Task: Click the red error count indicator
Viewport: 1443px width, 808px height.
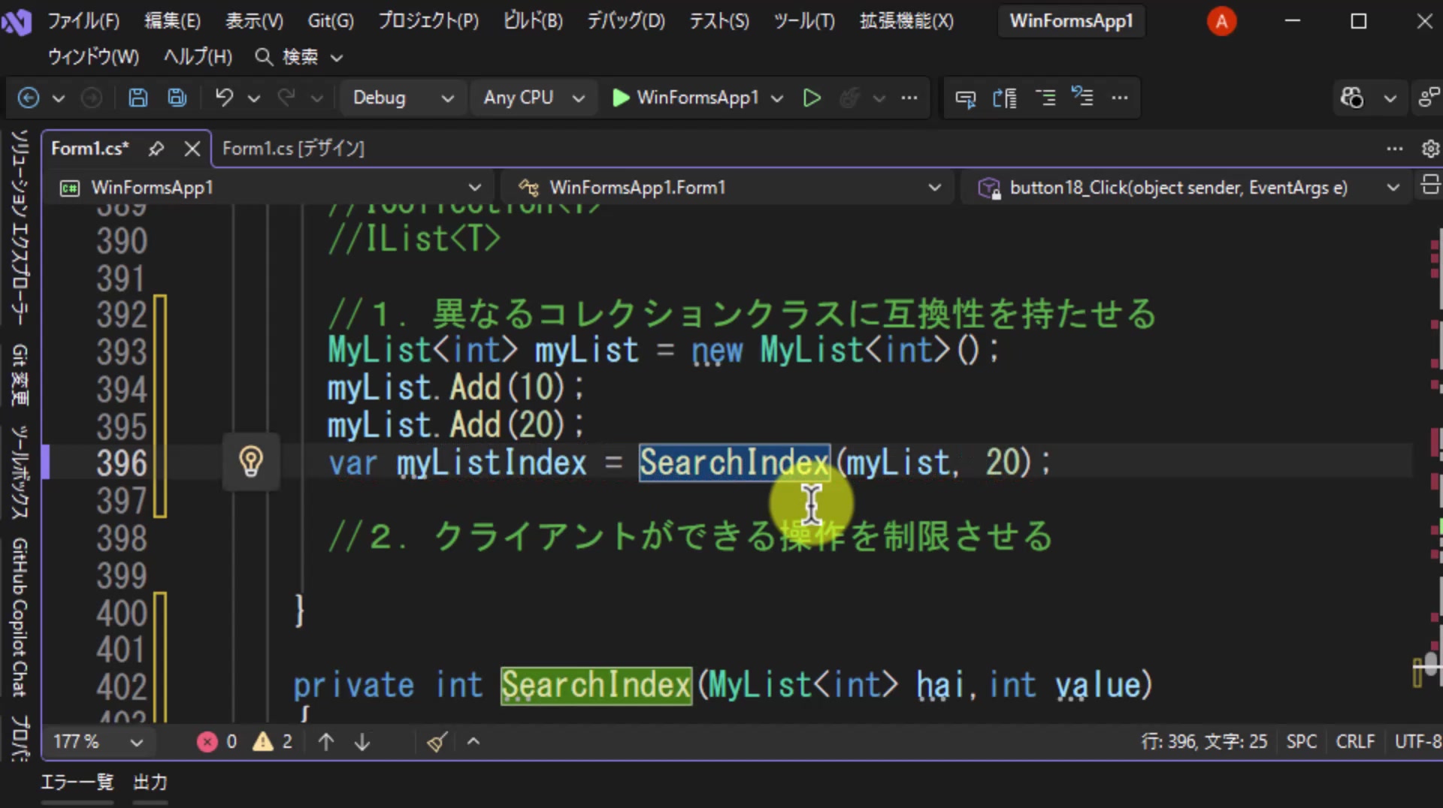Action: coord(217,742)
